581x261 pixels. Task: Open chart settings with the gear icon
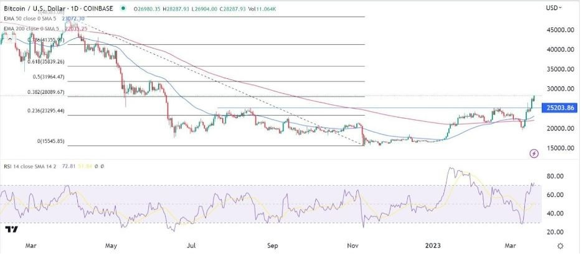click(x=560, y=246)
